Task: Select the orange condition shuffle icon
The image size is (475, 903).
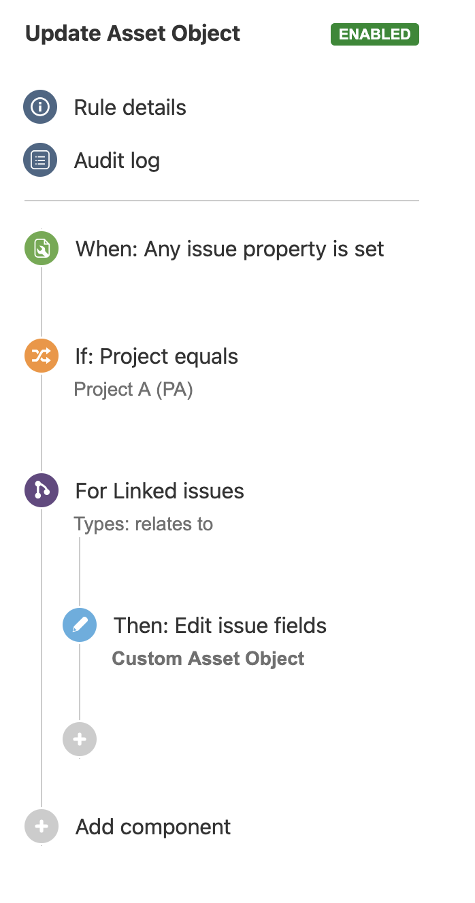Action: tap(42, 357)
